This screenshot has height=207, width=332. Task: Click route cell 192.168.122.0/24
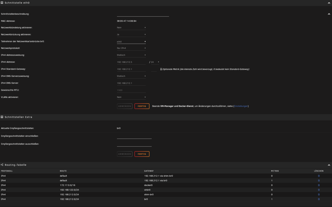[69, 190]
